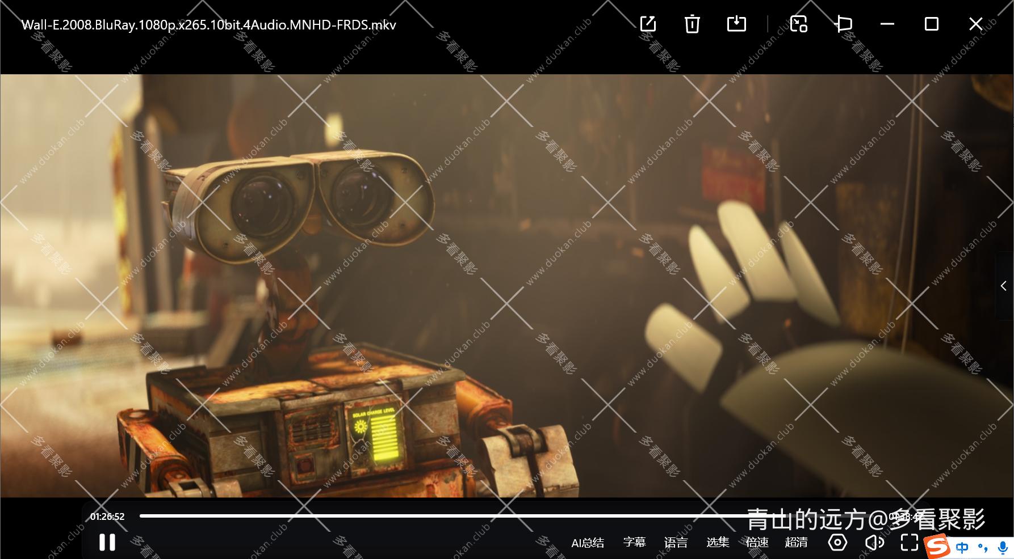Click the Sogou input method S logo
Image resolution: width=1014 pixels, height=559 pixels.
click(x=937, y=547)
